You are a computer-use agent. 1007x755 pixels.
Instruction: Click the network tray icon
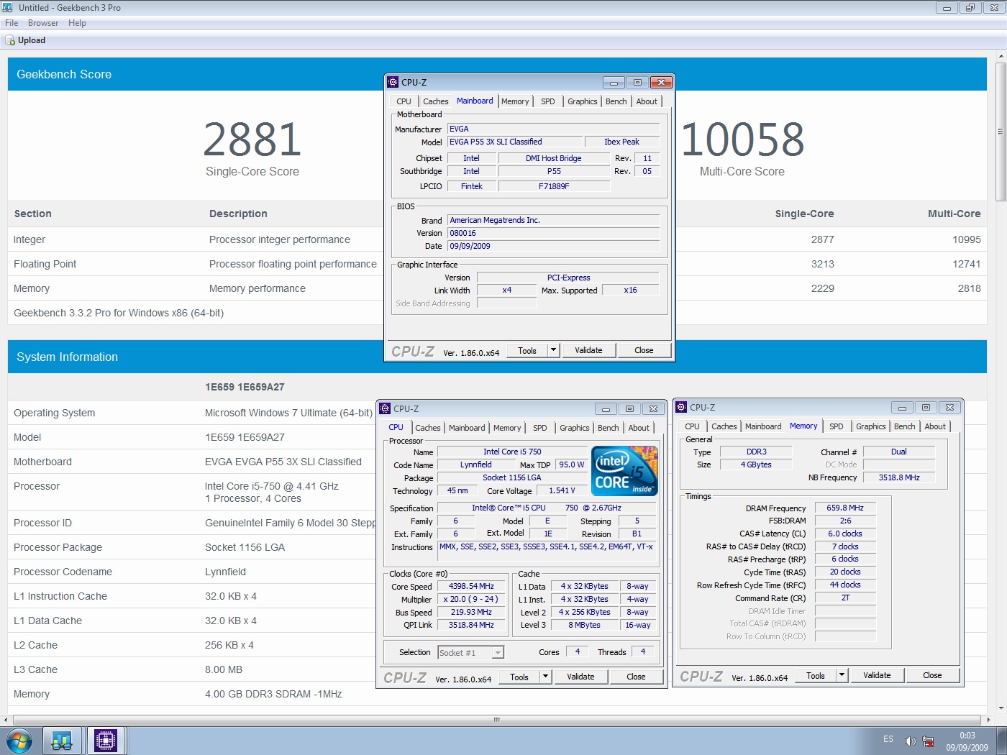pos(928,741)
